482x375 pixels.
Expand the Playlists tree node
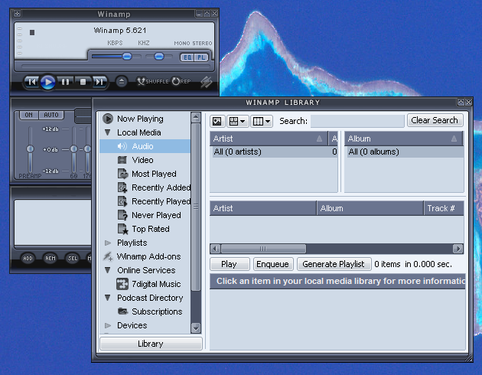[x=108, y=243]
